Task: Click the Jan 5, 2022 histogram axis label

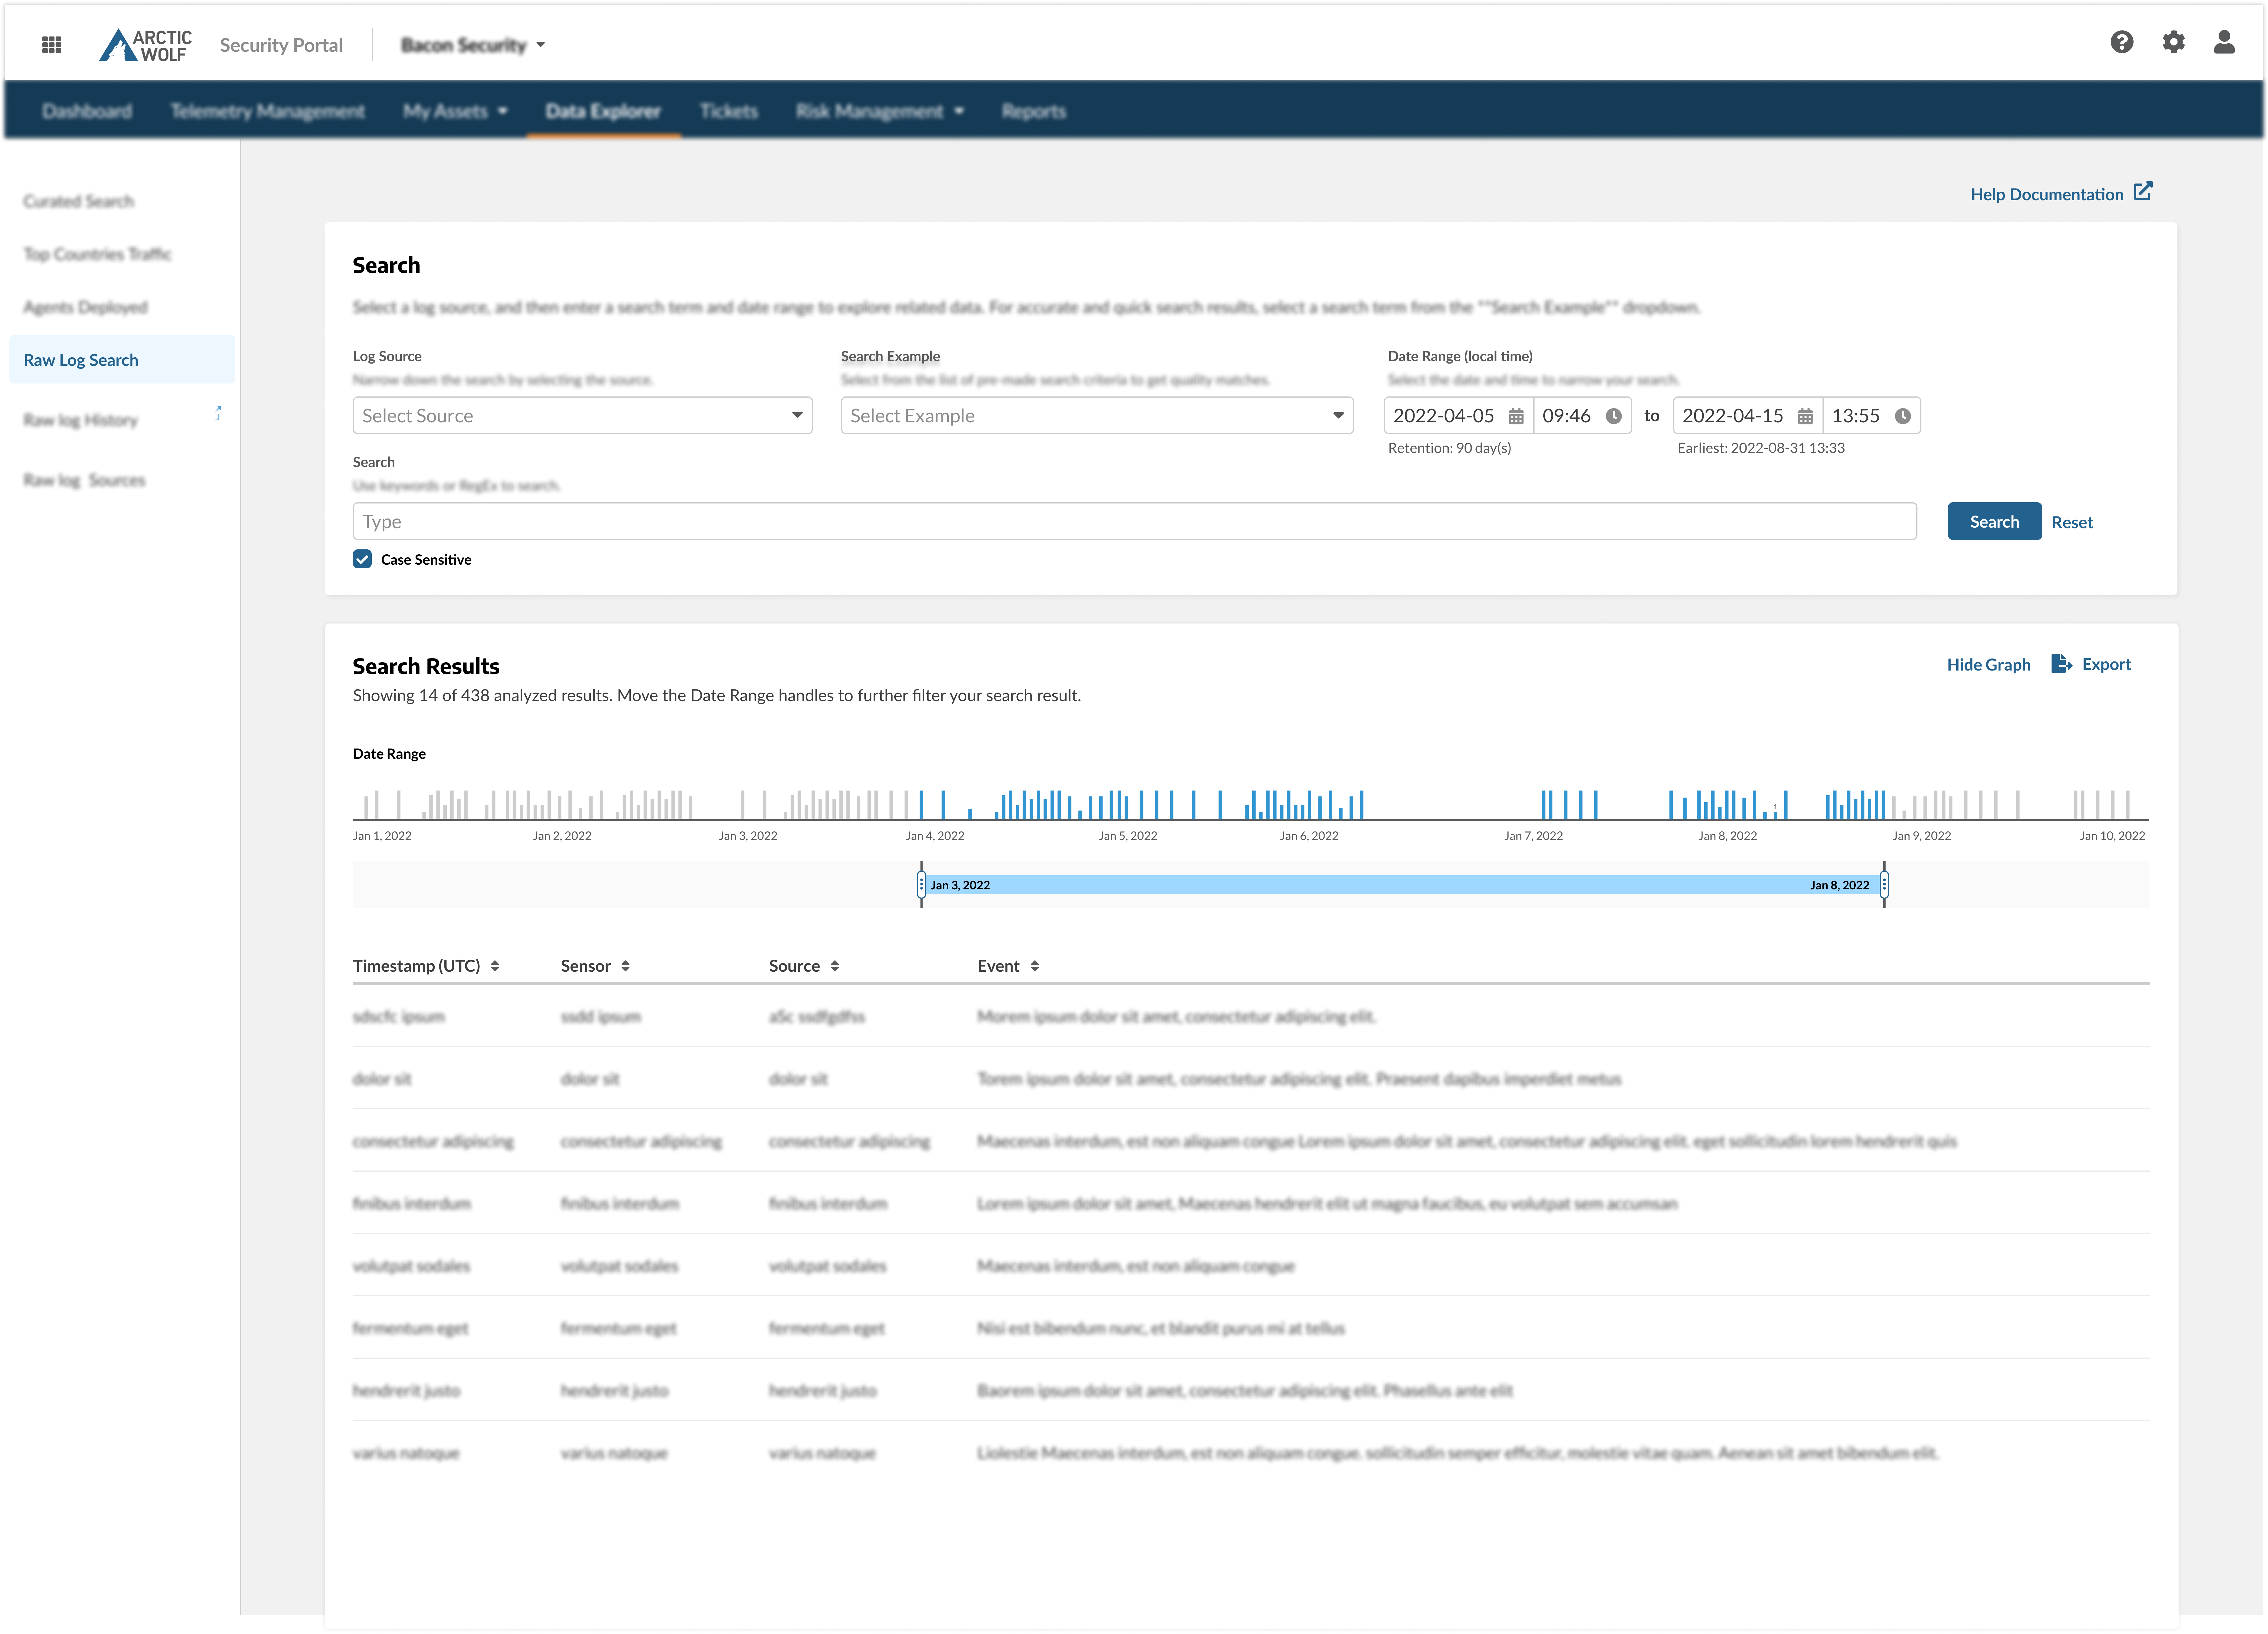Action: pyautogui.click(x=1128, y=836)
